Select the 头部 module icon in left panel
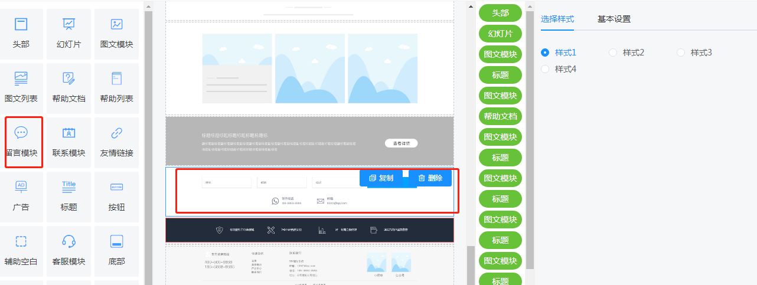 coord(21,24)
